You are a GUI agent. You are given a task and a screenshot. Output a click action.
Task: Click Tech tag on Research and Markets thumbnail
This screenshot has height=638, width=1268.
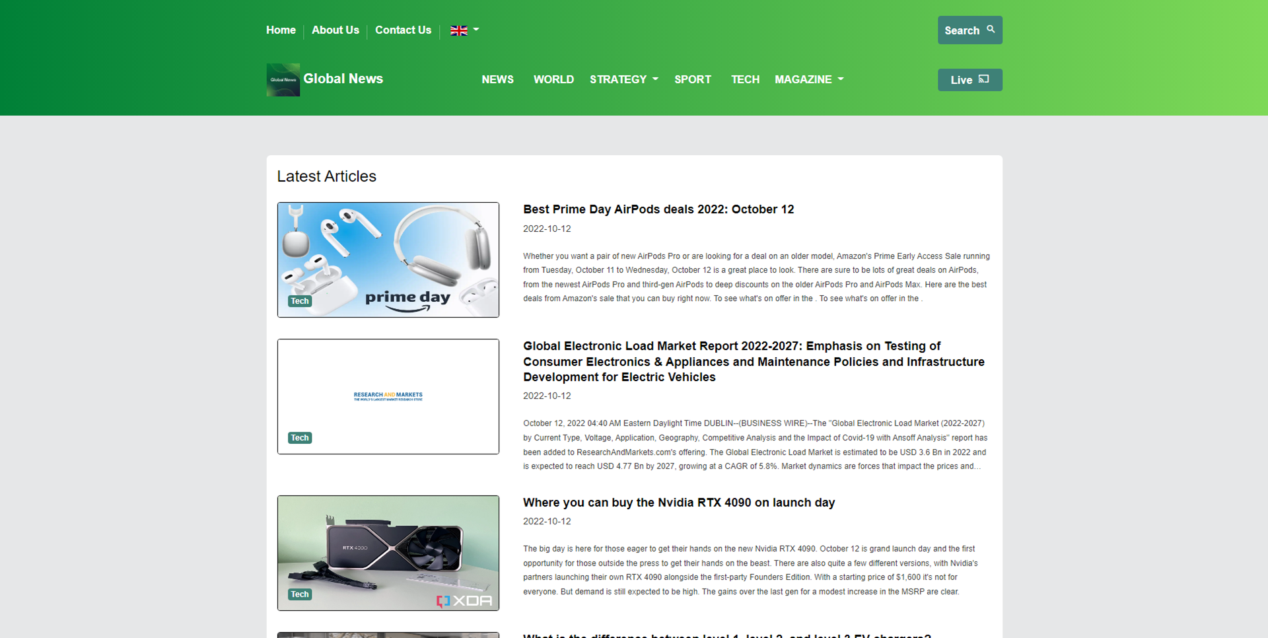click(300, 438)
